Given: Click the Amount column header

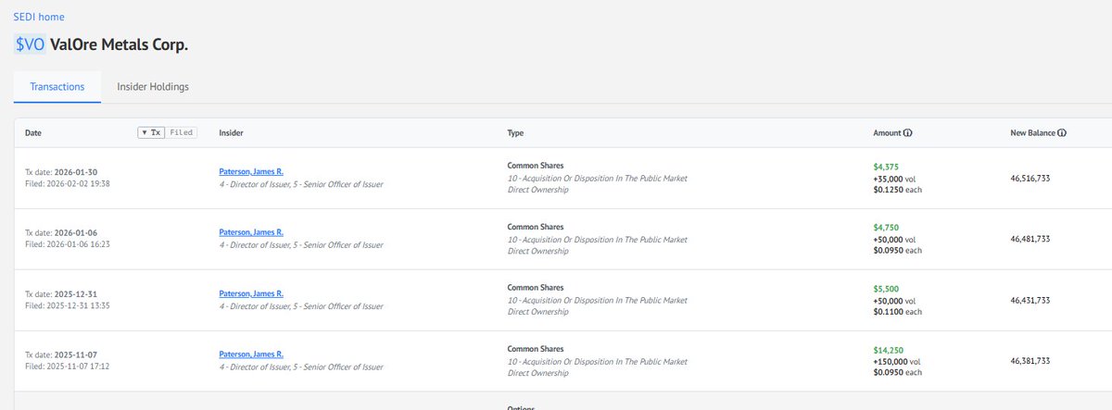Looking at the screenshot, I should (887, 133).
